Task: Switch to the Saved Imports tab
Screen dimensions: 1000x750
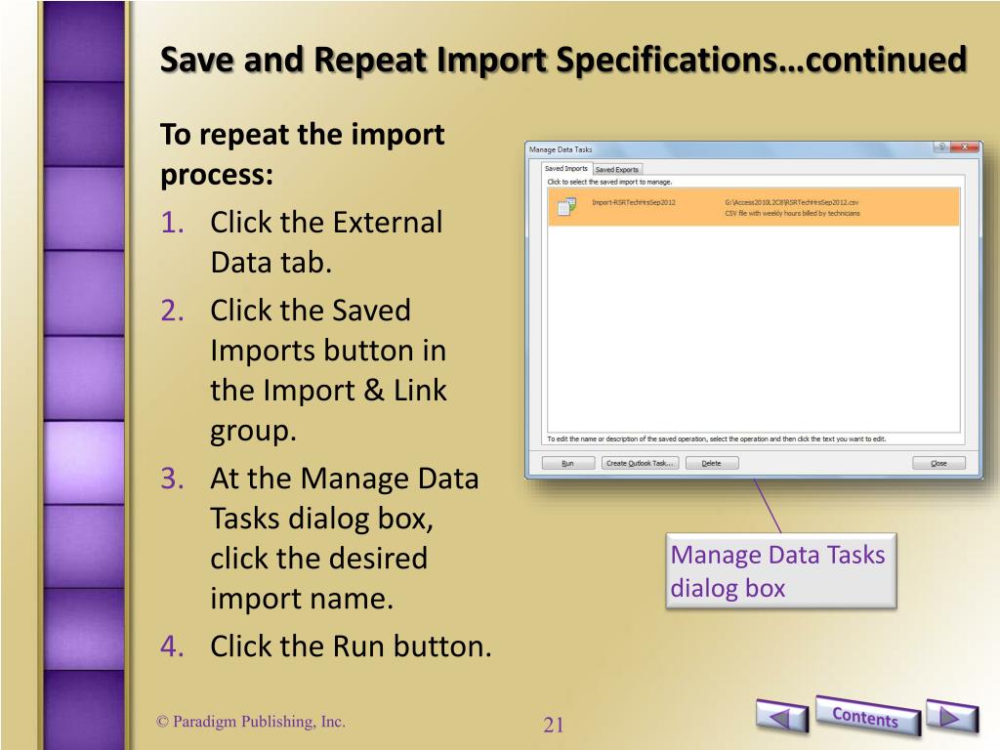Action: [x=565, y=169]
